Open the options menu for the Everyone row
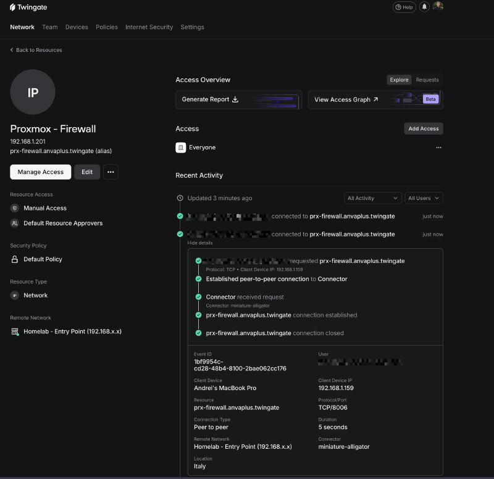The width and height of the screenshot is (494, 479). coord(438,148)
